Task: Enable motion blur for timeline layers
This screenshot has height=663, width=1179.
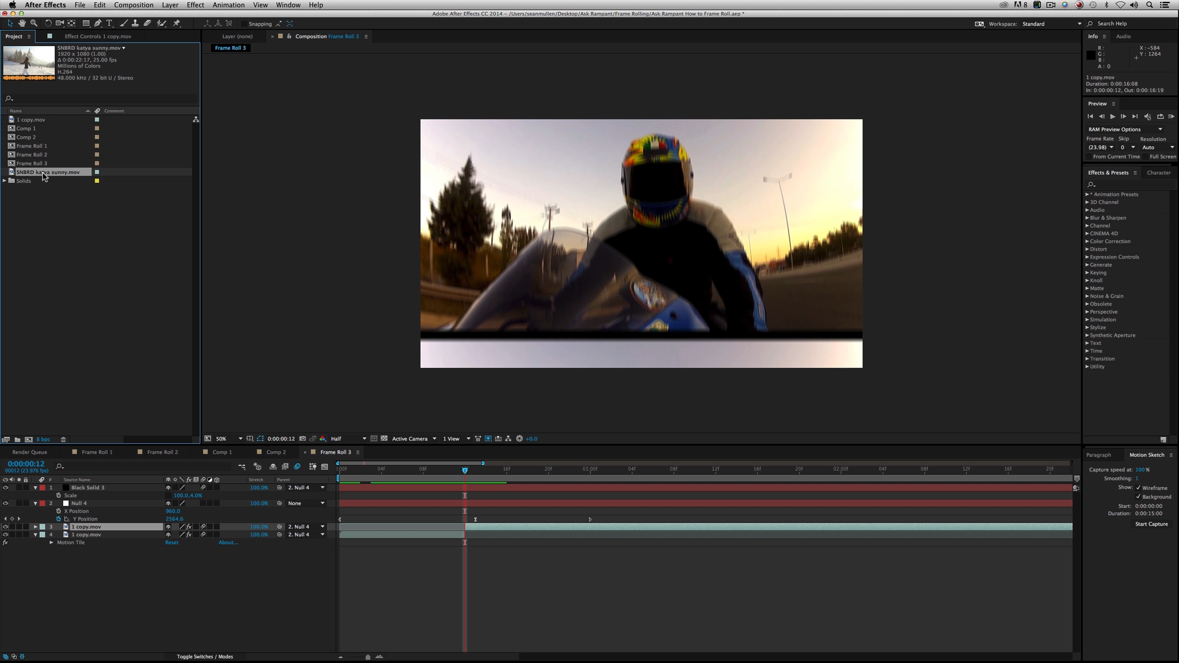Action: pos(297,467)
